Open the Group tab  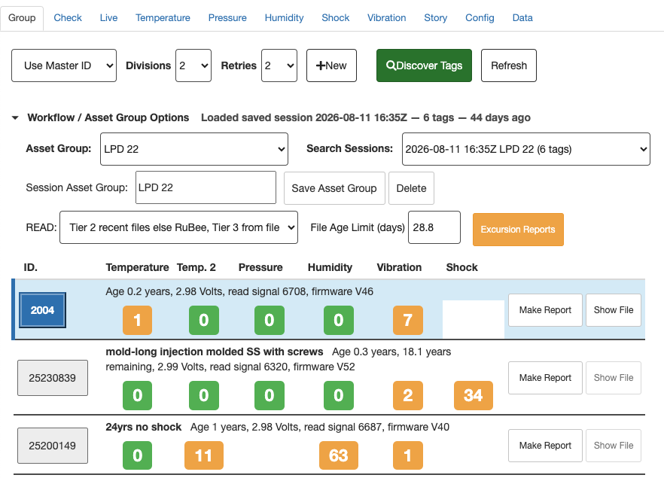(x=22, y=18)
